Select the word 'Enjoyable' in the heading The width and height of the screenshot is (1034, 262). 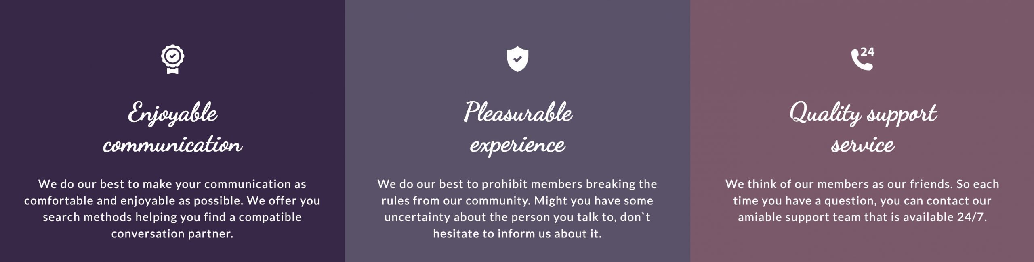click(x=172, y=113)
